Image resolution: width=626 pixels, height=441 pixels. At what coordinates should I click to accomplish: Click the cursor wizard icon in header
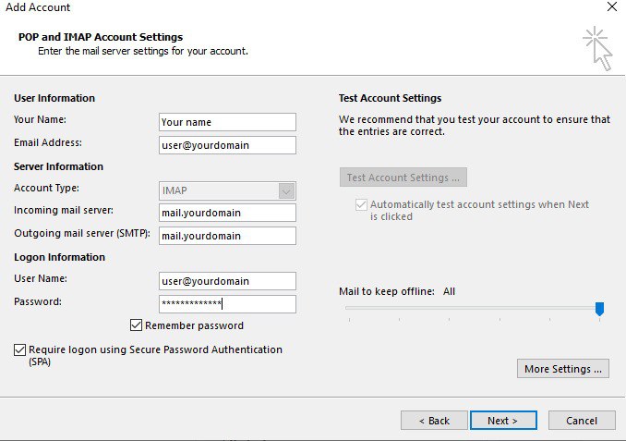pyautogui.click(x=597, y=48)
